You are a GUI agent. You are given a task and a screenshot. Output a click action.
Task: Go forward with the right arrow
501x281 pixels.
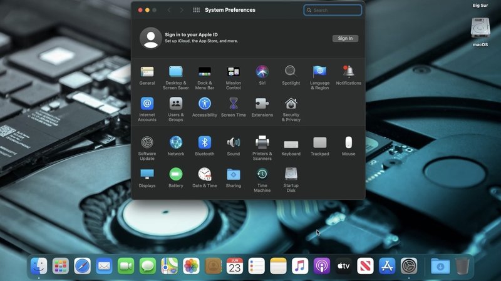coord(182,10)
